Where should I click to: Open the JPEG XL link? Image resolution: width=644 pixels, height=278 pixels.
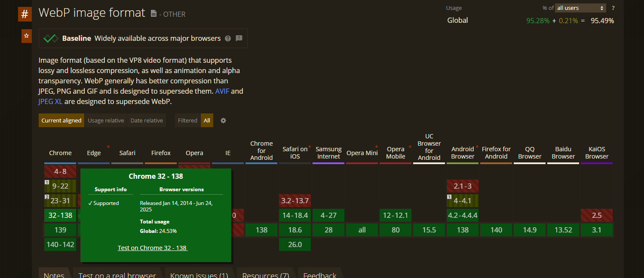click(x=50, y=101)
